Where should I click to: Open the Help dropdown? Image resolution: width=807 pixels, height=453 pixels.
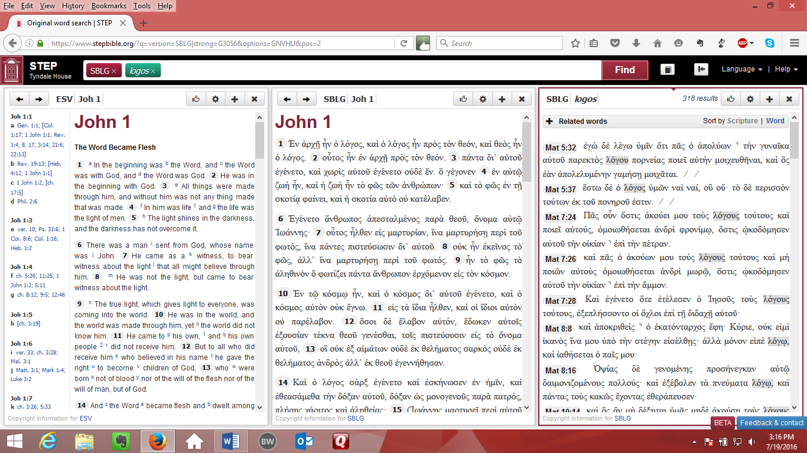[x=786, y=69]
